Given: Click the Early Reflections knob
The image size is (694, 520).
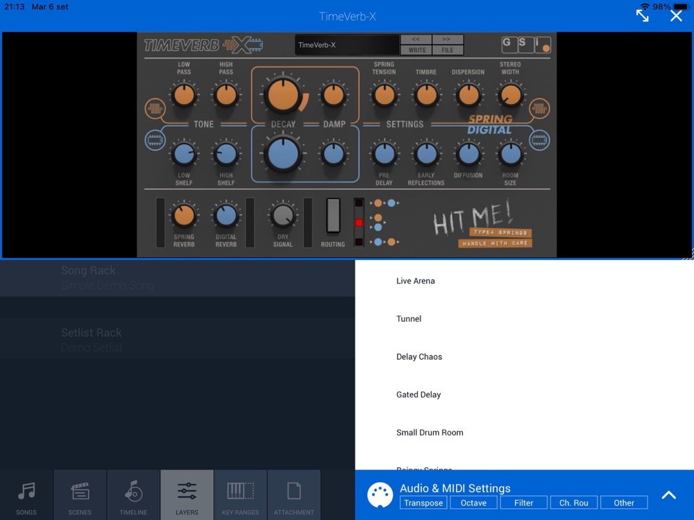Looking at the screenshot, I should coord(426,154).
